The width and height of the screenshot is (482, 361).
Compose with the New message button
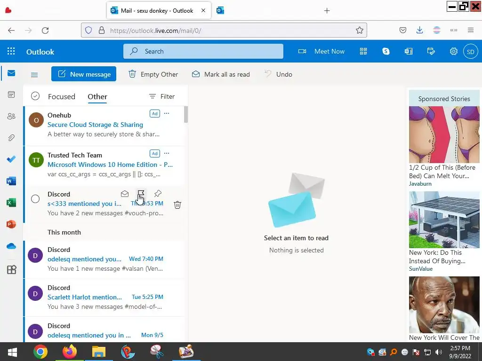click(84, 74)
